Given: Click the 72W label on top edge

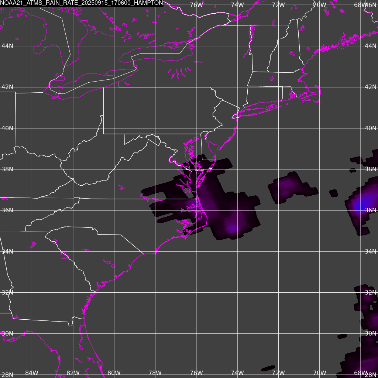Looking at the screenshot, I should tap(278, 5).
